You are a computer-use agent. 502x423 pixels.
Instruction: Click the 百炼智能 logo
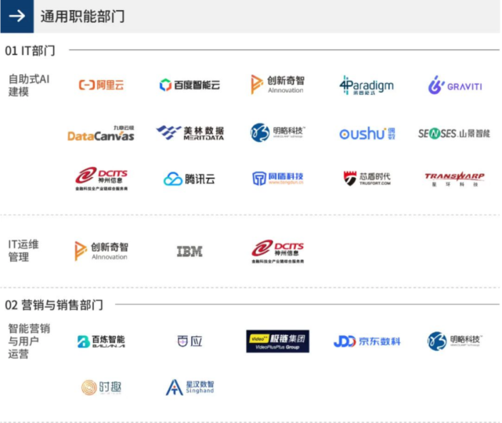point(101,342)
